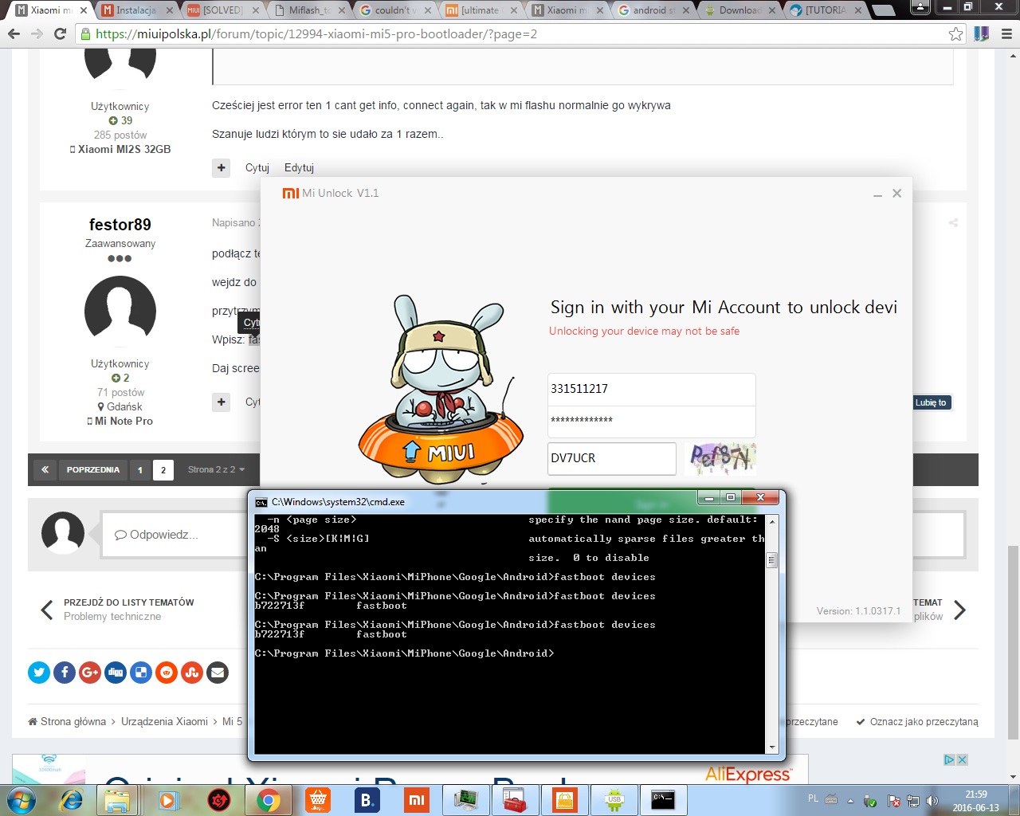This screenshot has width=1020, height=816.
Task: Switch to the '[SOLVED]' browser tab
Action: 219,10
